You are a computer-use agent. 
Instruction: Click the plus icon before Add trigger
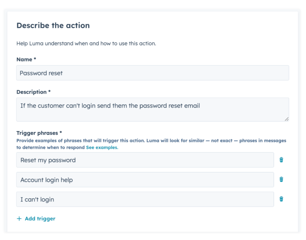19,218
